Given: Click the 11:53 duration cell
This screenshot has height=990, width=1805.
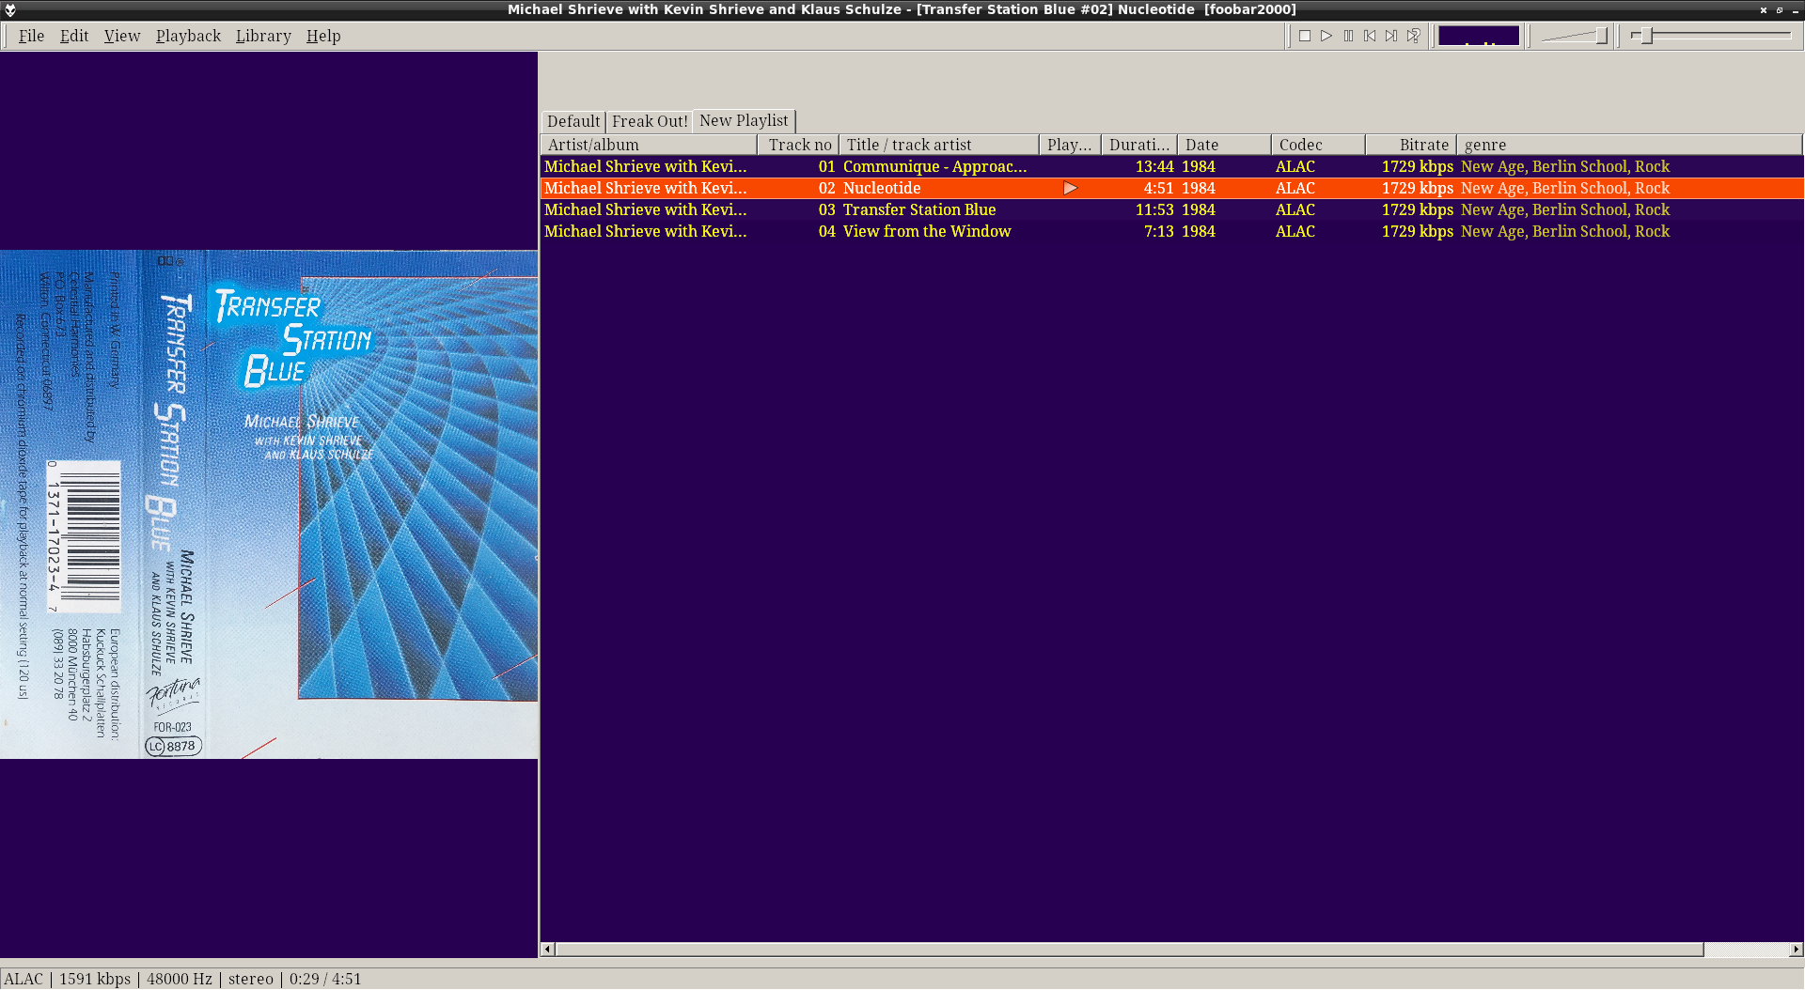Looking at the screenshot, I should [x=1154, y=209].
